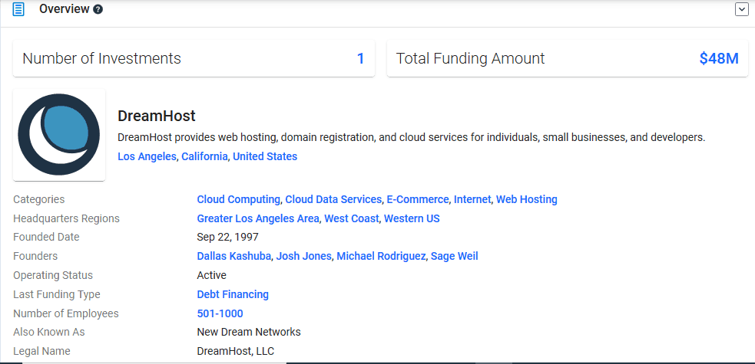This screenshot has width=755, height=364.
Task: Open the Overview help question mark
Action: [98, 9]
